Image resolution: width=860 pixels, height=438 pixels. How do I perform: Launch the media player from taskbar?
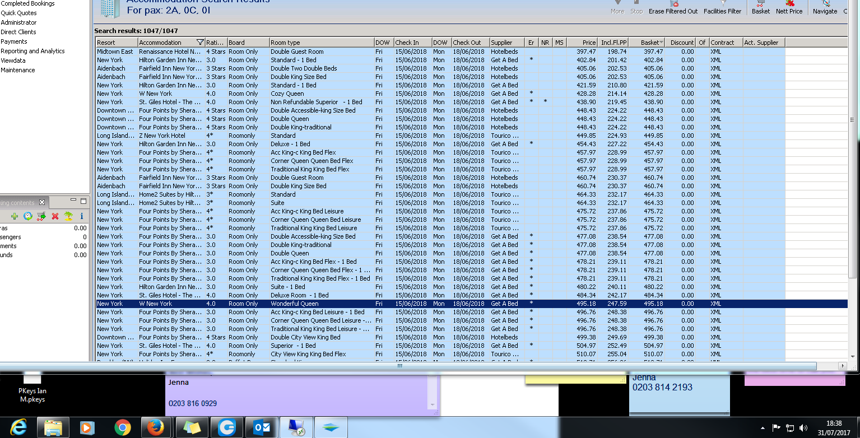pos(87,427)
